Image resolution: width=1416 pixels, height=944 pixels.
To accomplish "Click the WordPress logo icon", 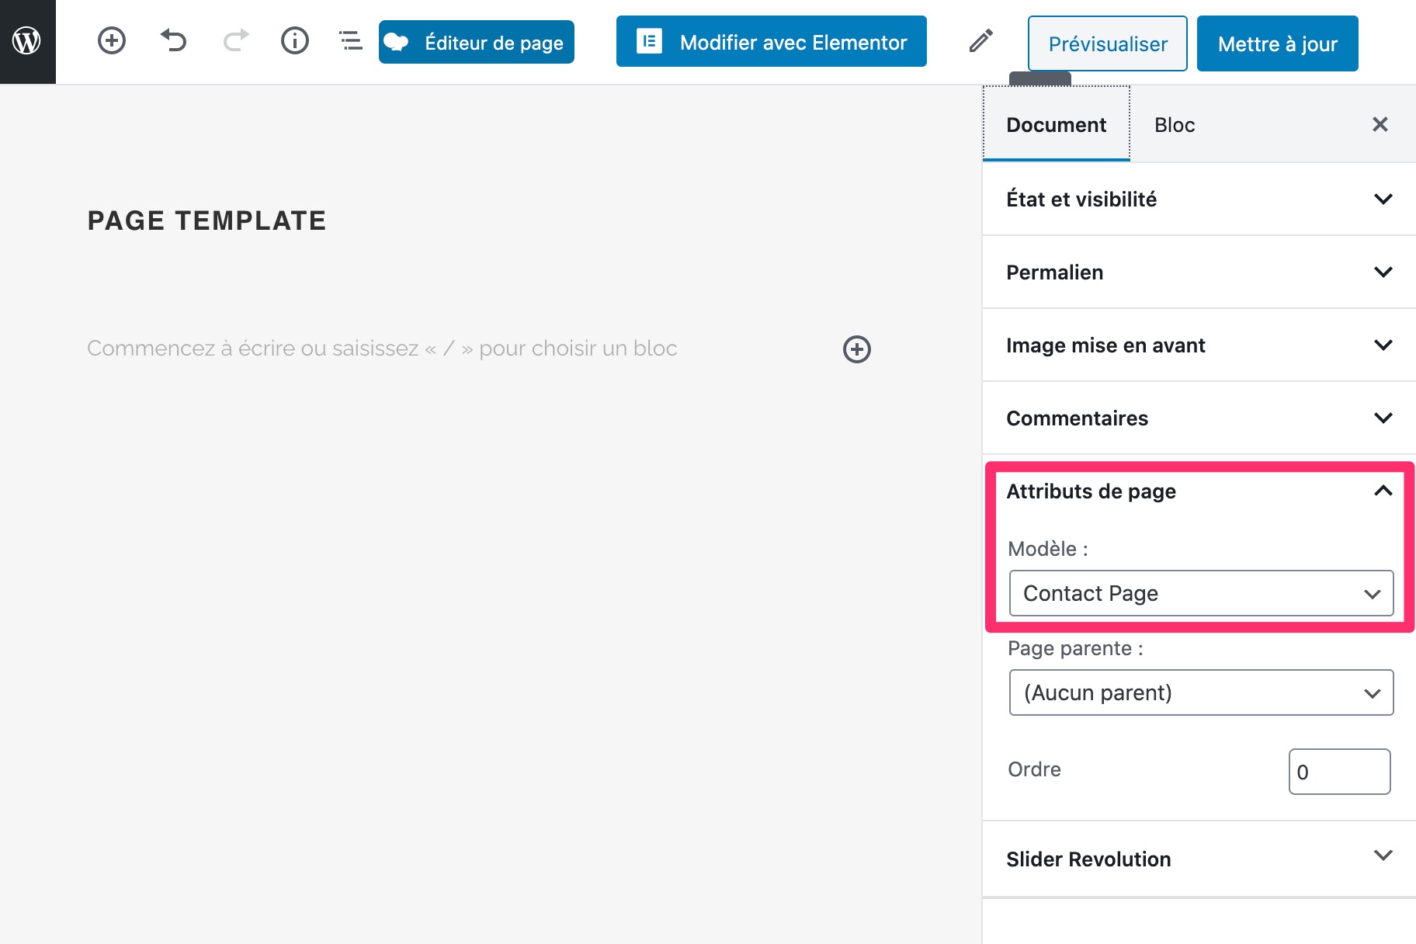I will (27, 41).
